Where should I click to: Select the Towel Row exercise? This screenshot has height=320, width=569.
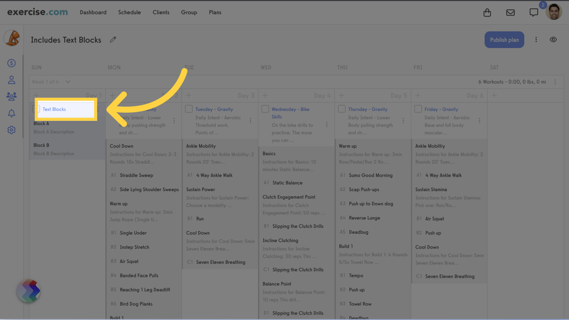click(360, 304)
